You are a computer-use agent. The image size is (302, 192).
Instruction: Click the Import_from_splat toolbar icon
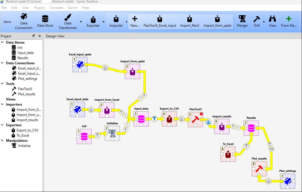click(x=217, y=21)
